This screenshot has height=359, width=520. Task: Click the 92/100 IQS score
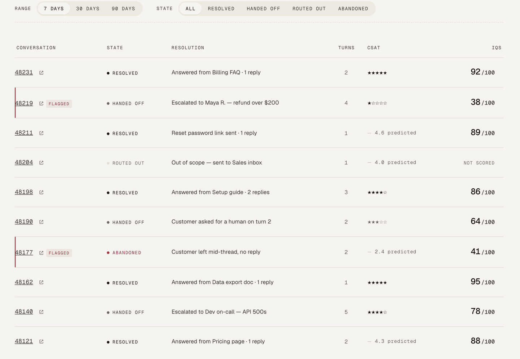(482, 72)
